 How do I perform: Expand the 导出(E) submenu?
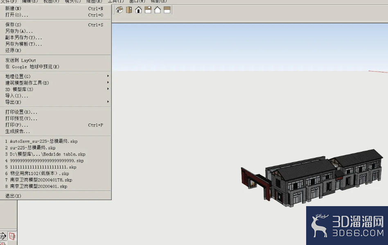pos(55,102)
